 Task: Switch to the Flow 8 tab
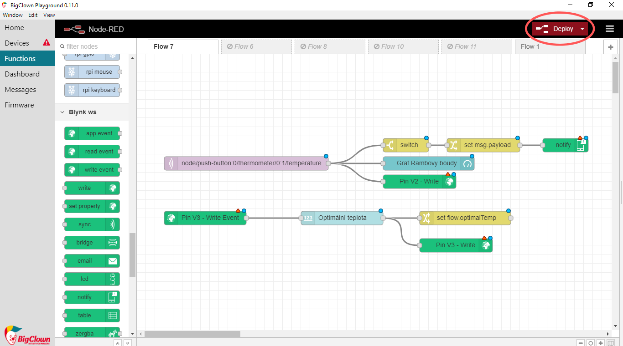[330, 46]
